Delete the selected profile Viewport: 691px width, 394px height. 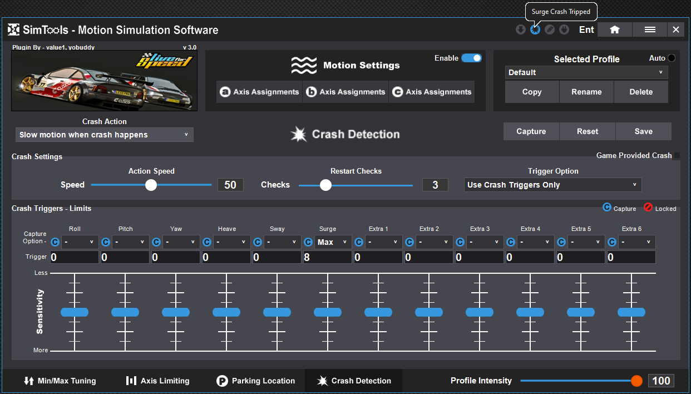641,92
